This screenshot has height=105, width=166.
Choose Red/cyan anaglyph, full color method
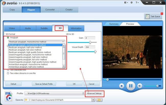pyautogui.click(x=35, y=50)
